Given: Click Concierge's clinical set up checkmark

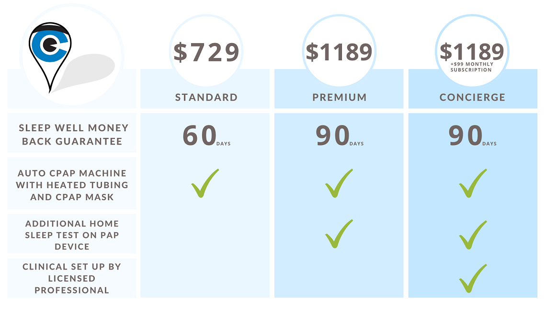Looking at the screenshot, I should 473,278.
